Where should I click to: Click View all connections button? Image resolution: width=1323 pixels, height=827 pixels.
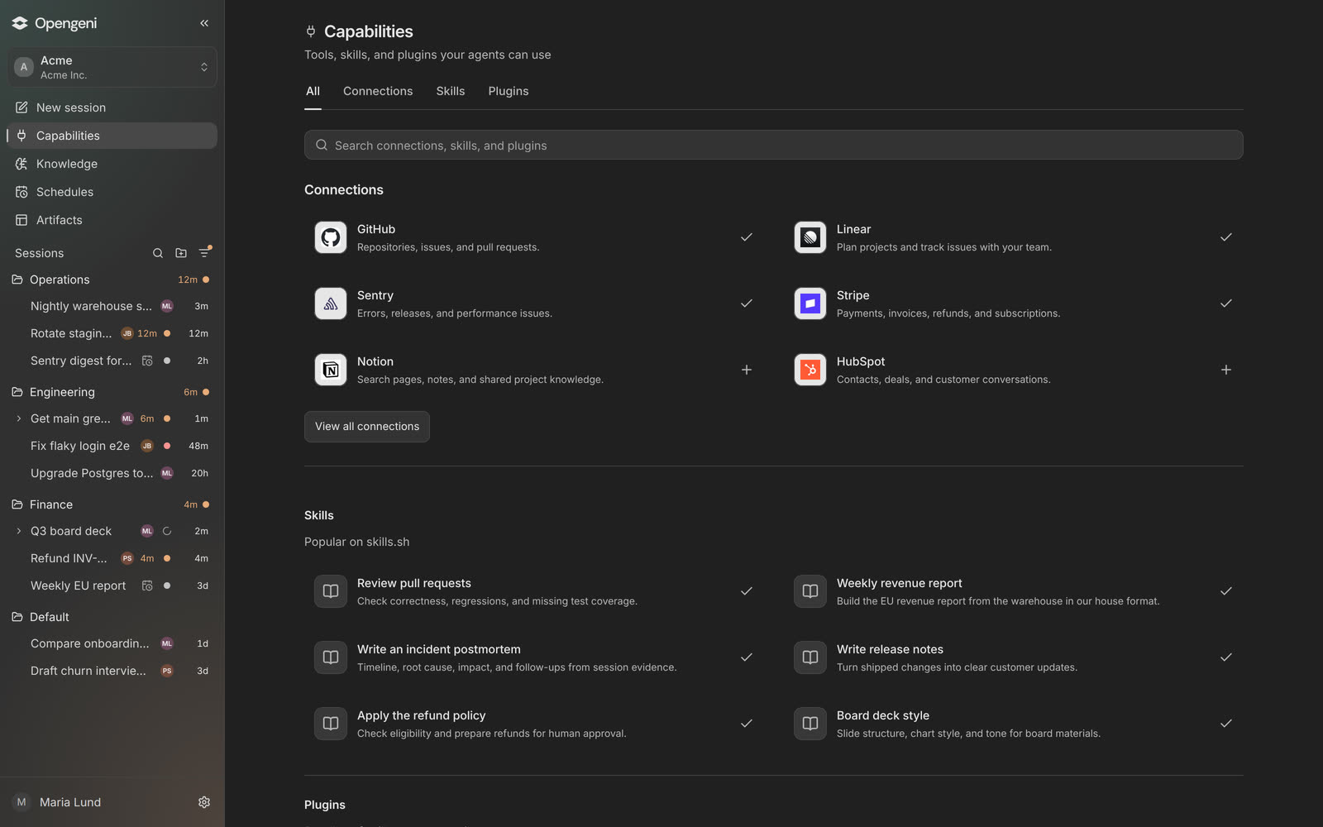coord(367,427)
